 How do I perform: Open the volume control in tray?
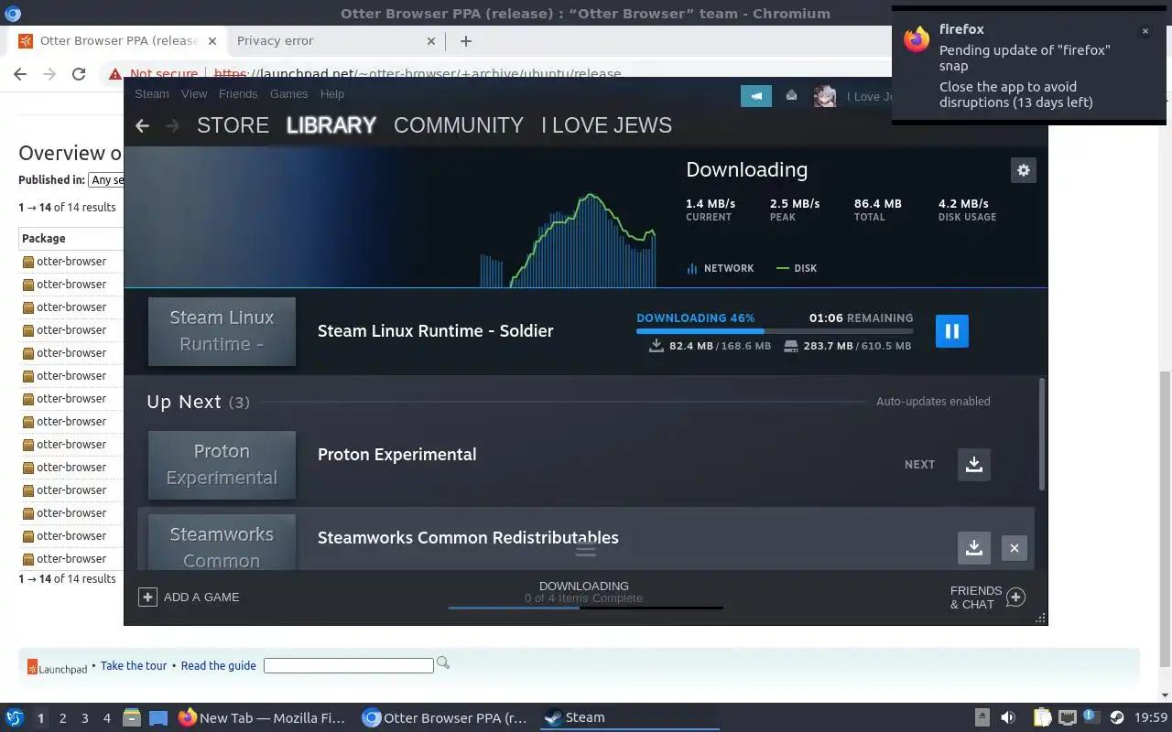(x=1008, y=717)
